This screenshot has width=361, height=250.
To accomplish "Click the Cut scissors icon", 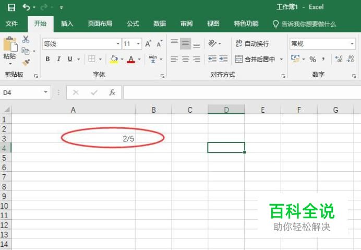I will [26, 39].
